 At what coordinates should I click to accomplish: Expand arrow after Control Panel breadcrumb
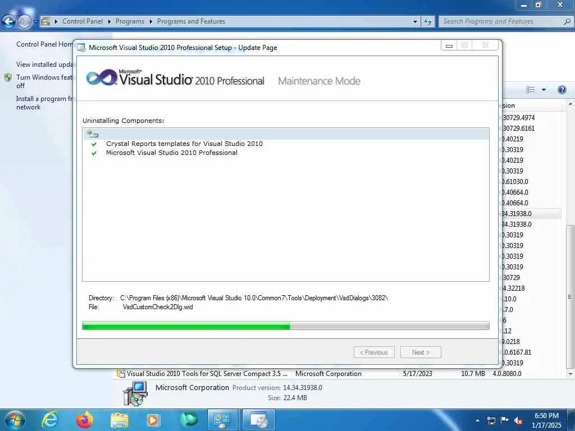(109, 22)
